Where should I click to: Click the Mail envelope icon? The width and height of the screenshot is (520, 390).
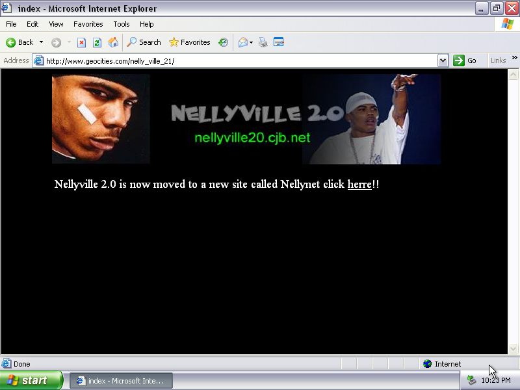point(242,42)
